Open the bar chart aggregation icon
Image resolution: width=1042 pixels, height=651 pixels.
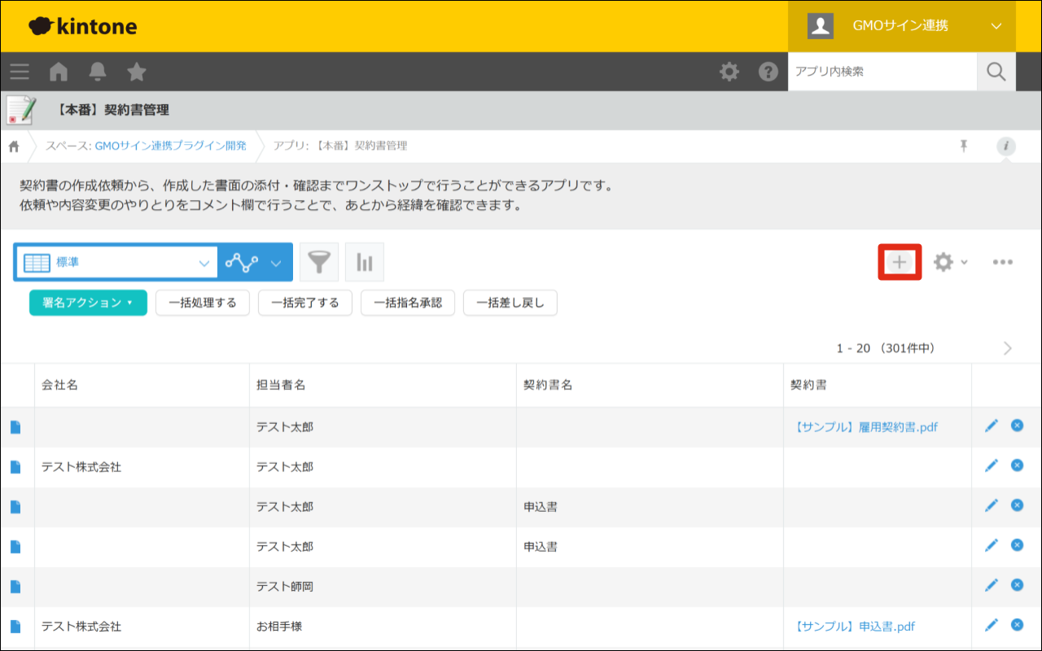coord(365,262)
